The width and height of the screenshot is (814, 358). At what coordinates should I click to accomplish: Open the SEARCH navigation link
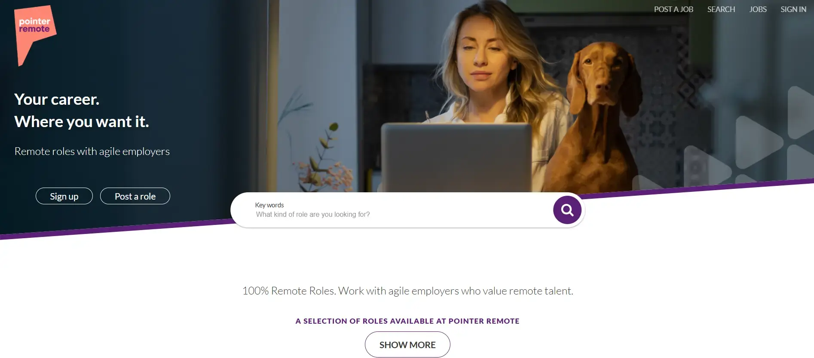[721, 9]
